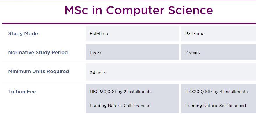Click the Full-time study mode cell

tap(132, 33)
